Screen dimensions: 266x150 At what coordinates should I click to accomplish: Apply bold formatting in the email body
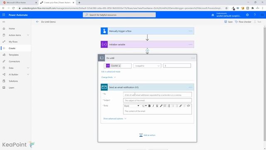coord(150,106)
